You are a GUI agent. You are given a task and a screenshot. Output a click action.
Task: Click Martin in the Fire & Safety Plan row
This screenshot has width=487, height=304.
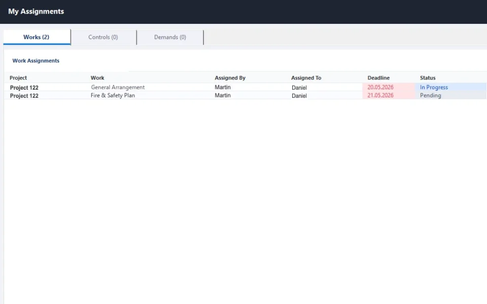(223, 96)
